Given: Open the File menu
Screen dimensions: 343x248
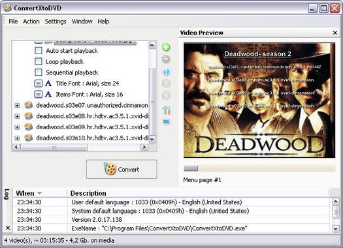Looking at the screenshot, I should 13,22.
